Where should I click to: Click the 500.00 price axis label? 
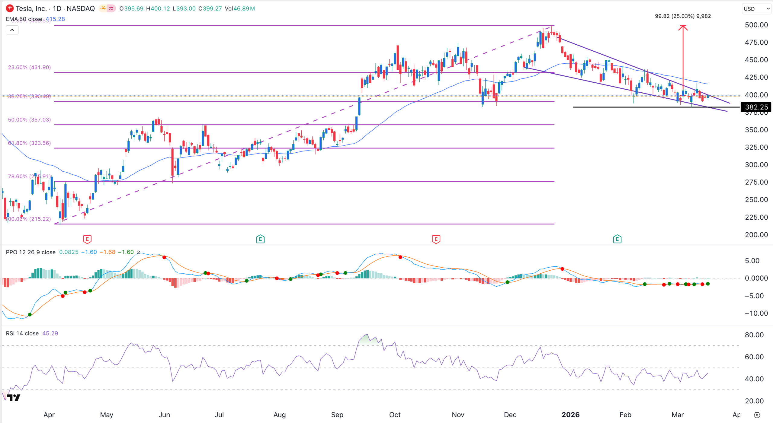point(756,25)
